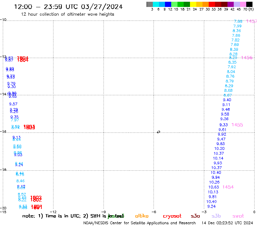Click the '9.47' wave height value
The height and width of the screenshot is (226, 257).
point(221,139)
